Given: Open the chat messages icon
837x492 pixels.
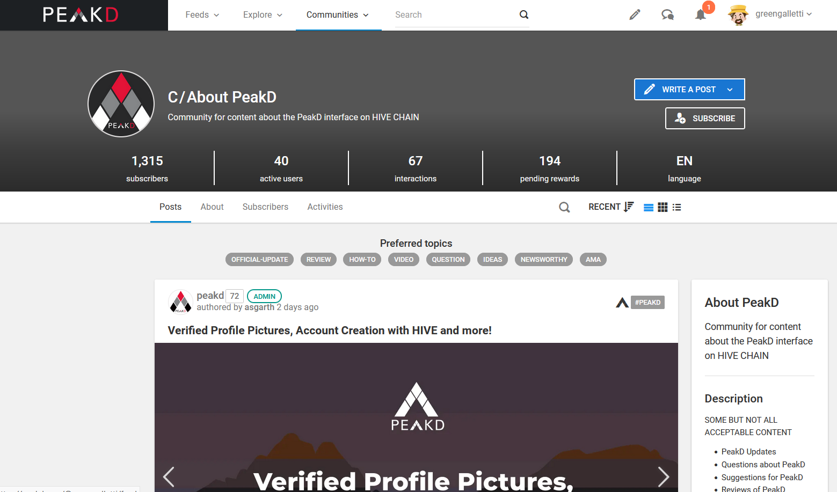Looking at the screenshot, I should click(667, 14).
